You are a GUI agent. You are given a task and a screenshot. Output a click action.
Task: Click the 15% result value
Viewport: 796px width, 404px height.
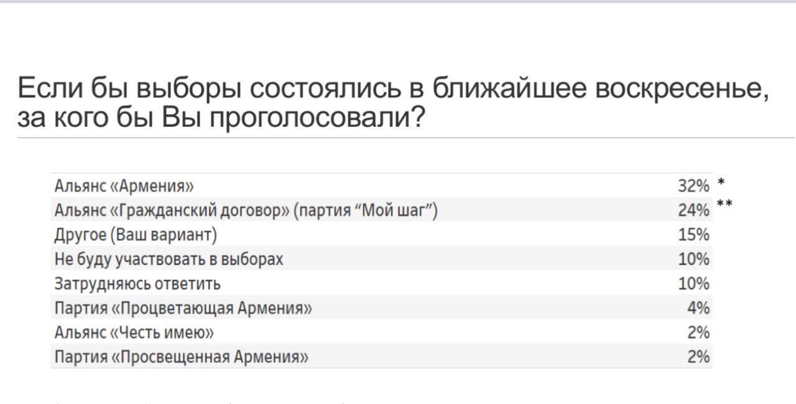[693, 235]
